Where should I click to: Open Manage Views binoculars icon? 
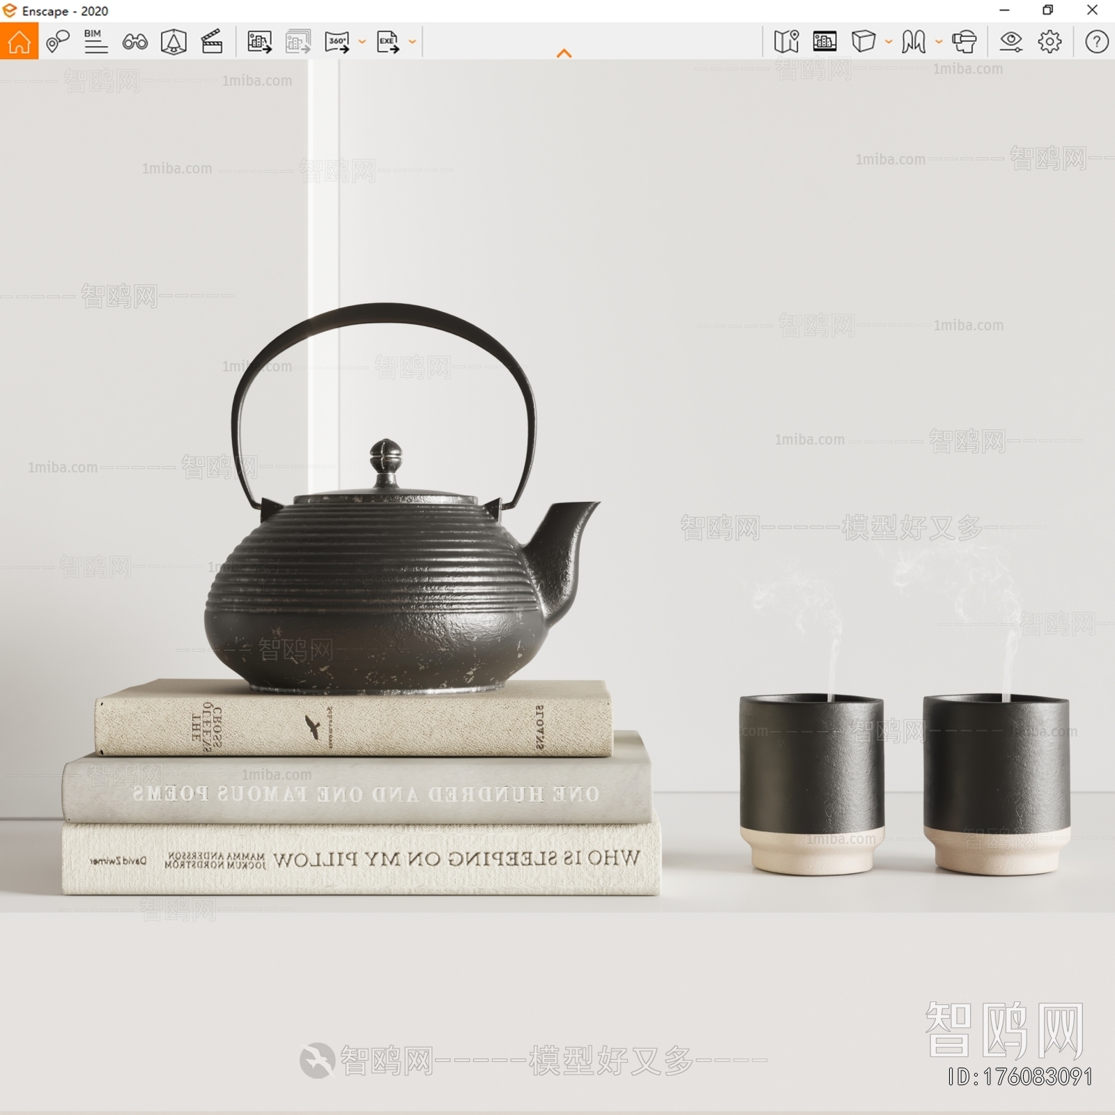pos(134,42)
